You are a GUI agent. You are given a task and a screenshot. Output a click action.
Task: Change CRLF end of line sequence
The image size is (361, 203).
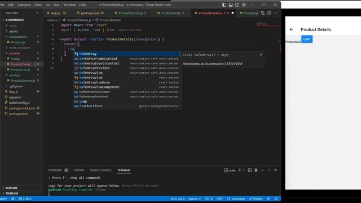[219, 198]
